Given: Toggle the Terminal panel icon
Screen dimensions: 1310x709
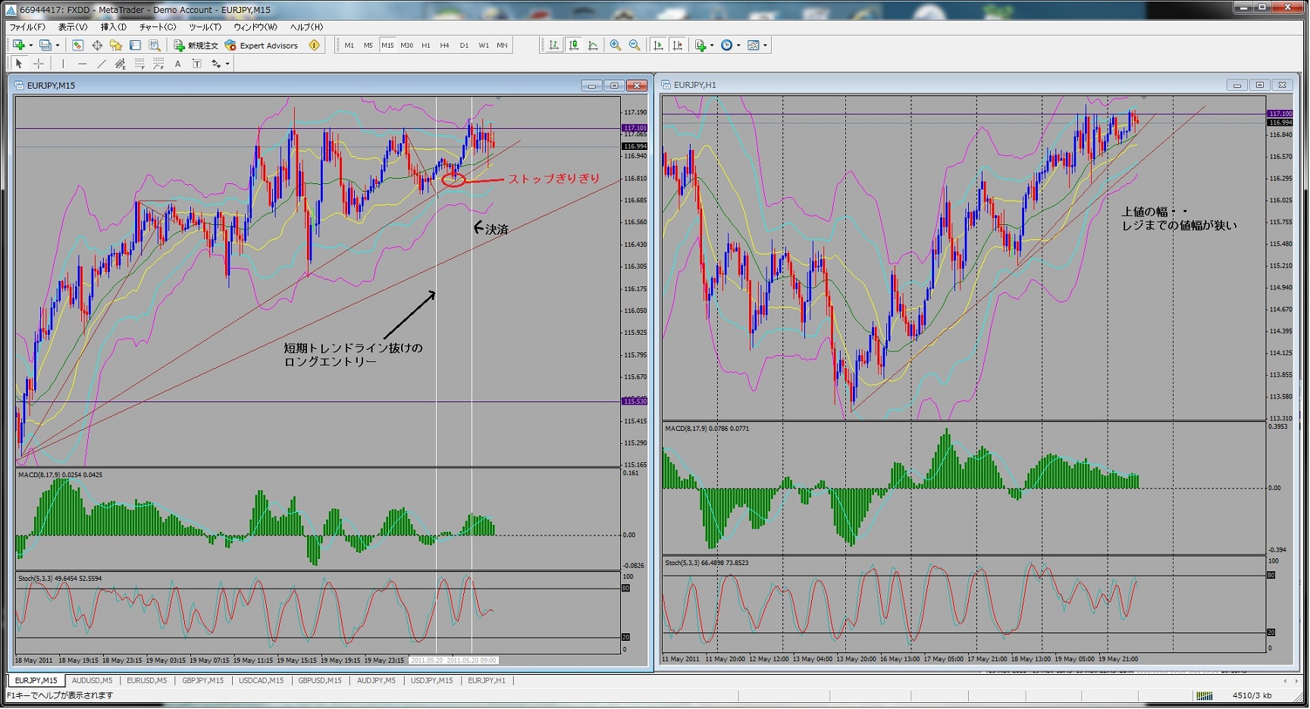Looking at the screenshot, I should pyautogui.click(x=135, y=45).
